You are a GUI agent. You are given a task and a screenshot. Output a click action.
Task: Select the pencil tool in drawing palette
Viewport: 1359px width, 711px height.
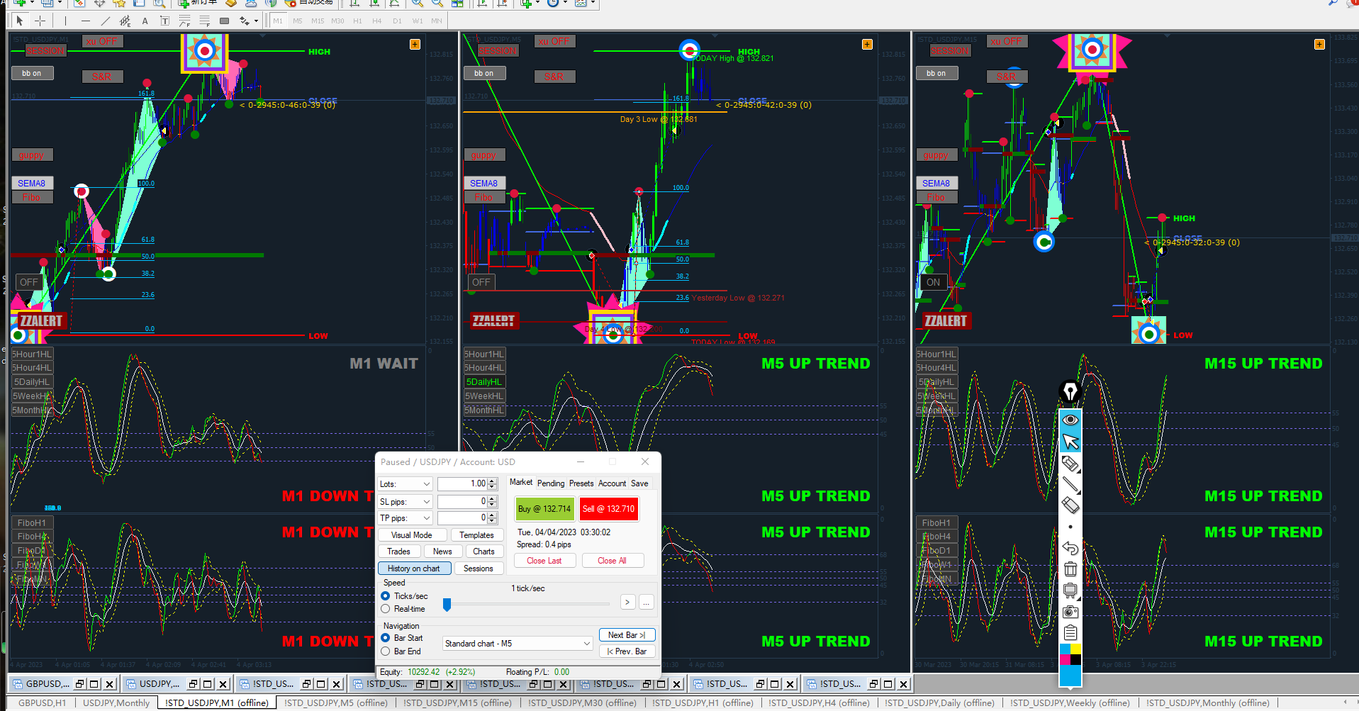(x=1070, y=464)
